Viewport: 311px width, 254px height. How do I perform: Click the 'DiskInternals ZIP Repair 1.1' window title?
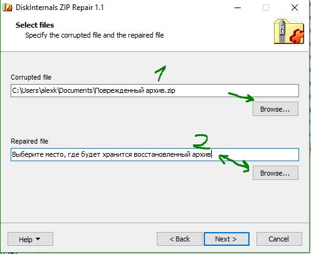pos(60,8)
